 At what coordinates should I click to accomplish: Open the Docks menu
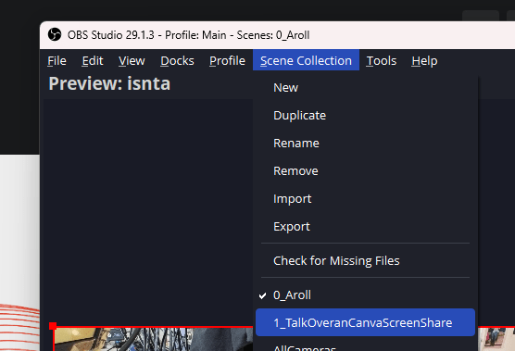(177, 61)
